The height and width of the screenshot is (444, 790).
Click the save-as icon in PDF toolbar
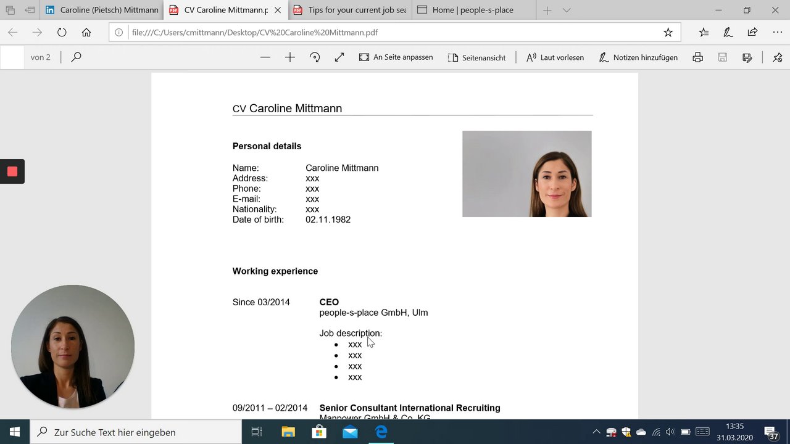point(747,57)
